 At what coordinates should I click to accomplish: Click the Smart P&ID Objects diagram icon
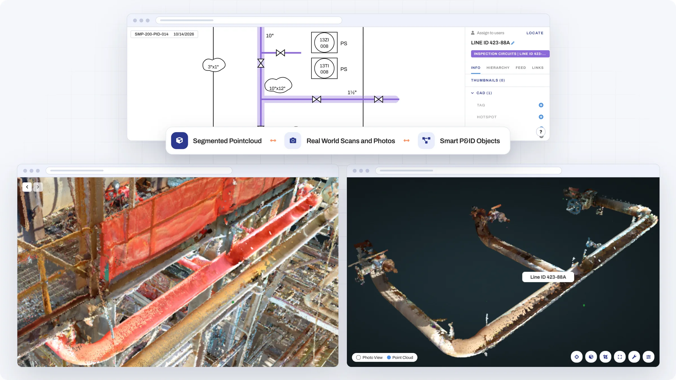426,140
